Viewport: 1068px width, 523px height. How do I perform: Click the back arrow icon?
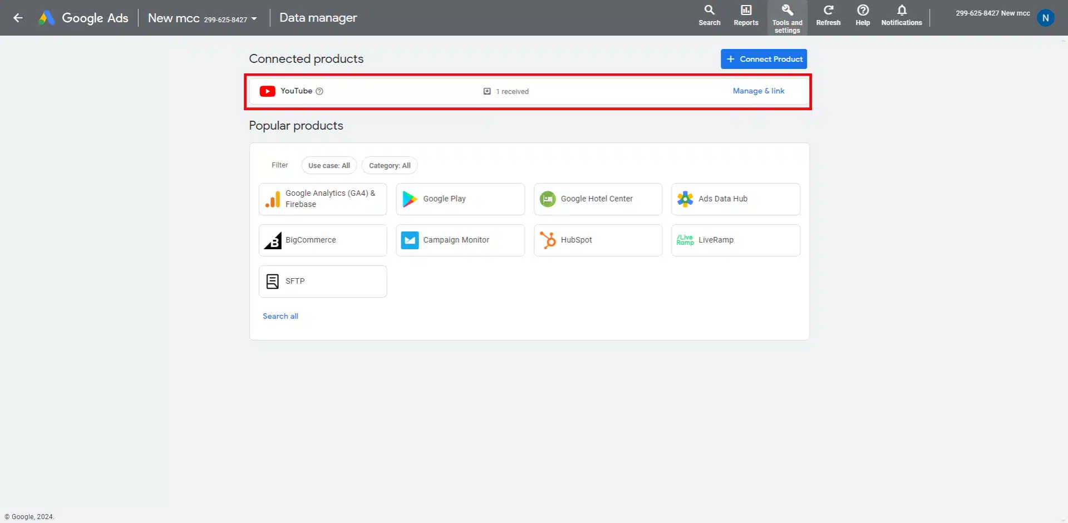click(x=18, y=18)
